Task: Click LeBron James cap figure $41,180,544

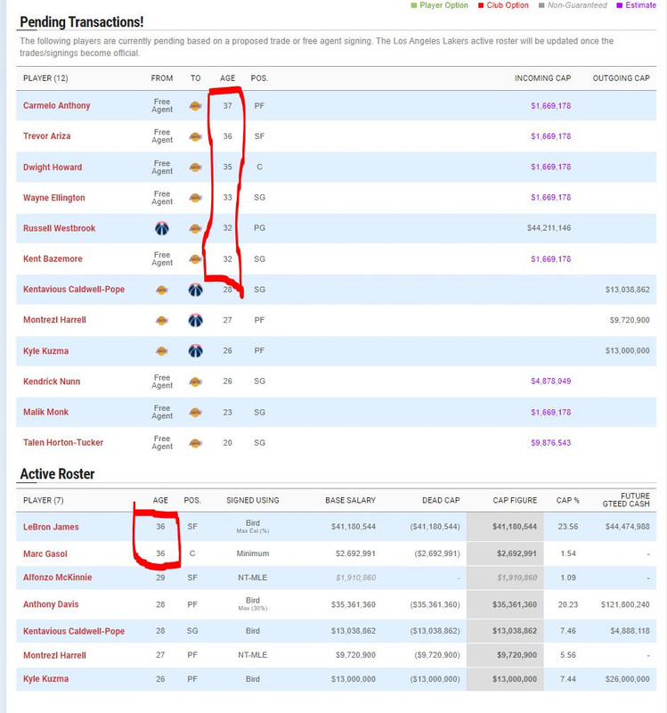Action: point(515,527)
